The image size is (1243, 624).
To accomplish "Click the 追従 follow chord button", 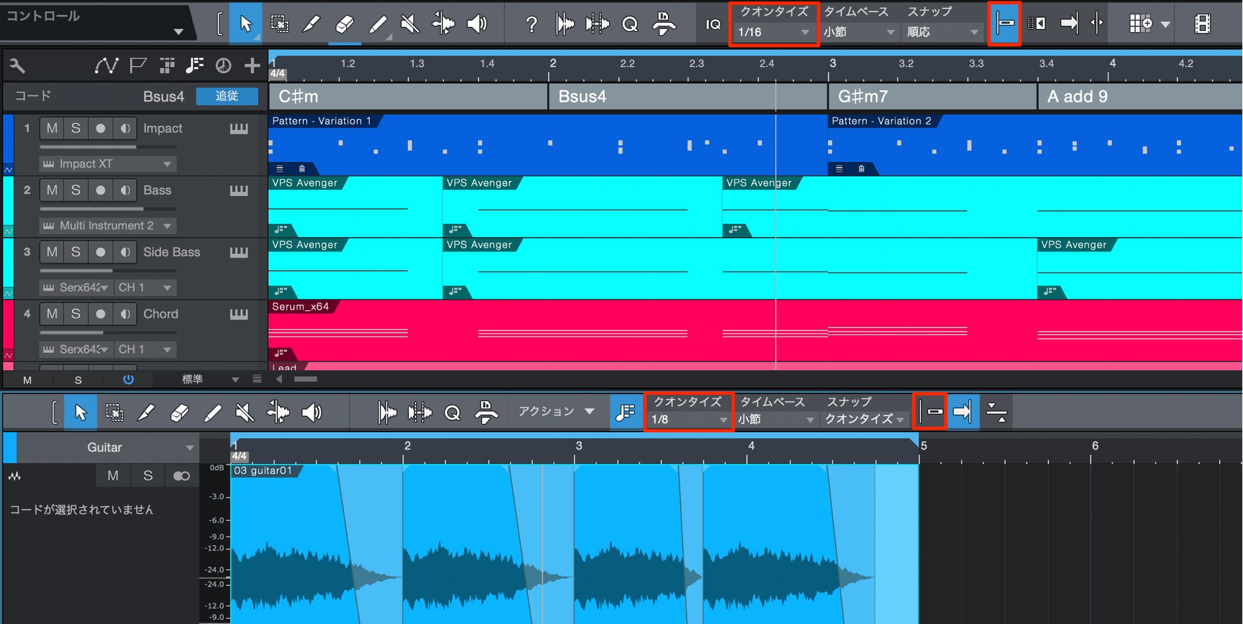I will pos(227,96).
